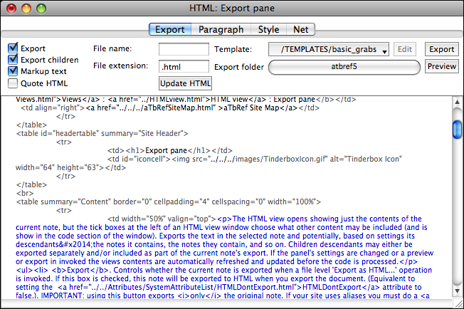Choose export folder via atbref5 button

(x=344, y=67)
